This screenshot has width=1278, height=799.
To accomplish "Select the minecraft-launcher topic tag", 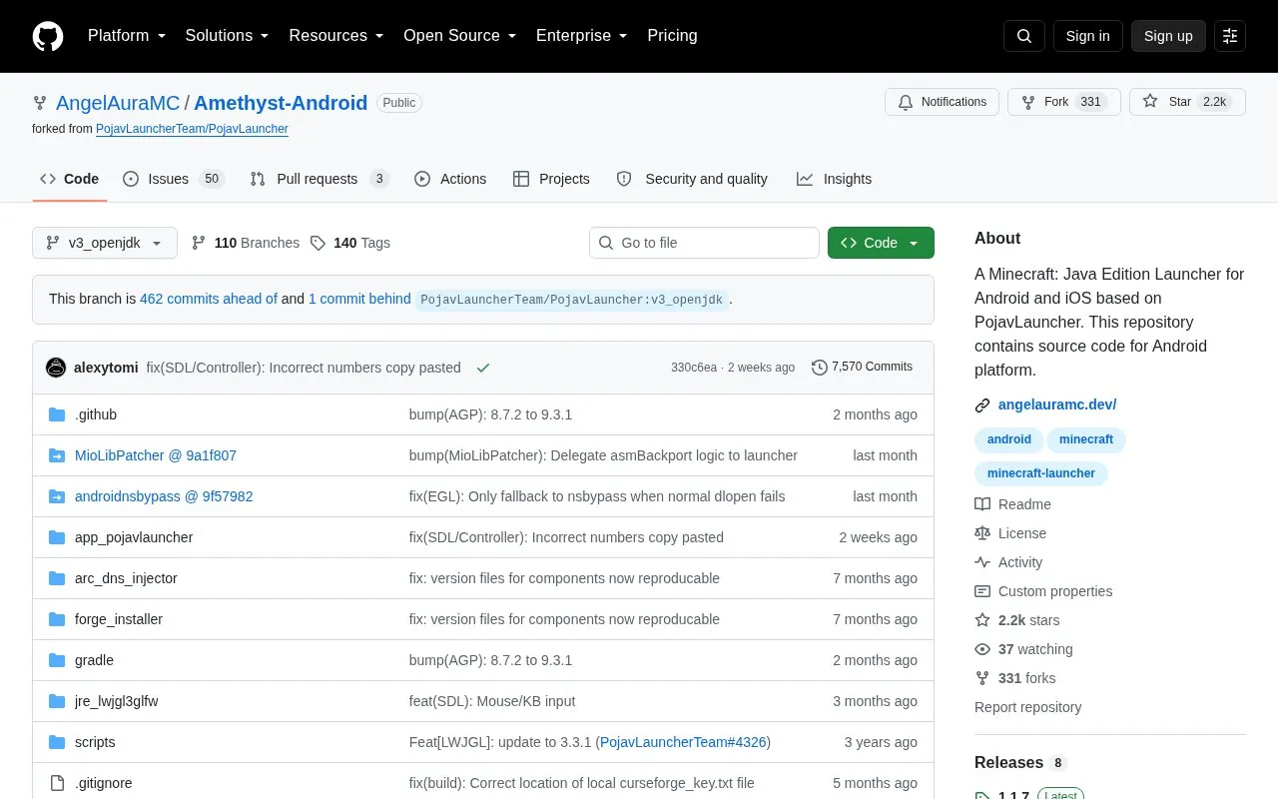I will pos(1041,473).
